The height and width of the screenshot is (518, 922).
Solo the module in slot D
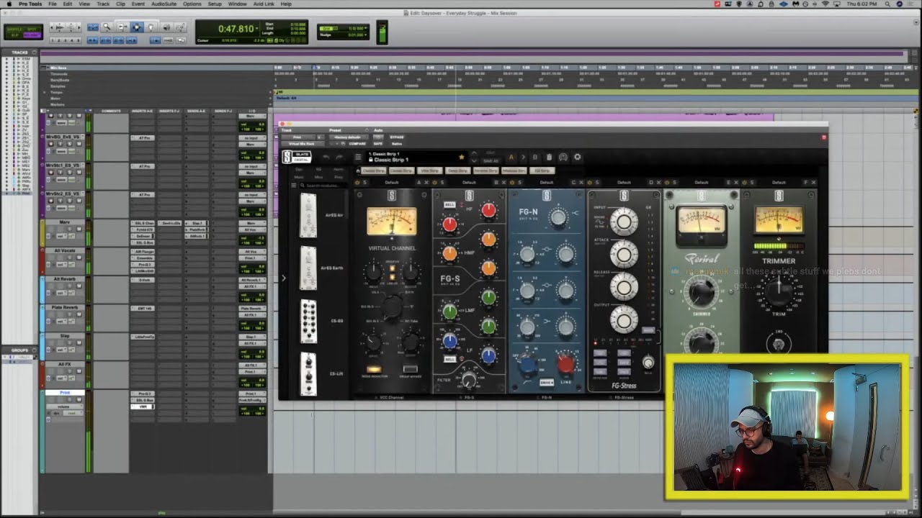597,182
